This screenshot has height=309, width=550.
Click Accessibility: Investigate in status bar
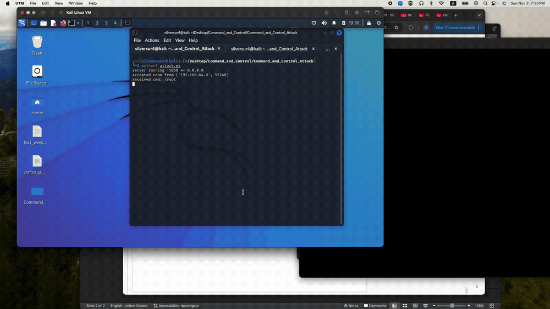tap(176, 306)
